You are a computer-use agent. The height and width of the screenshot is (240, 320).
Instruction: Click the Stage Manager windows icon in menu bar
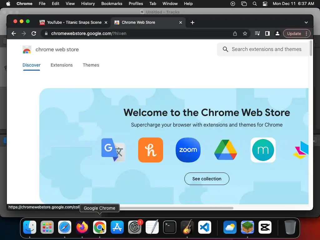coord(244,4)
